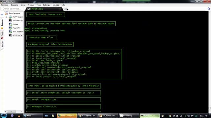Close the ROOT LOCAL tab
Screen dimensions: 211x118
click(x=60, y=9)
